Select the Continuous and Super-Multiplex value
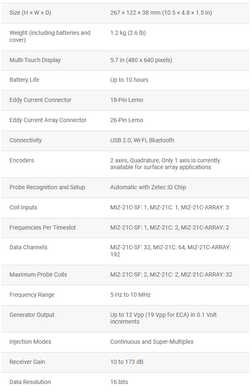252x392 pixels. (152, 342)
